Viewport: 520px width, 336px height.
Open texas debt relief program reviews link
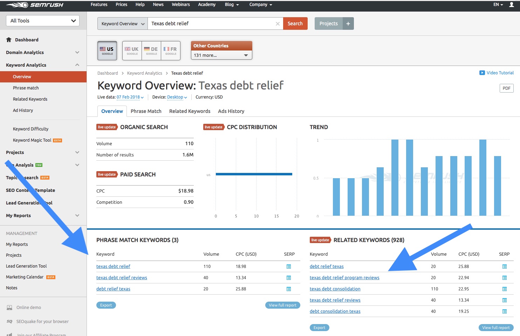(x=344, y=278)
